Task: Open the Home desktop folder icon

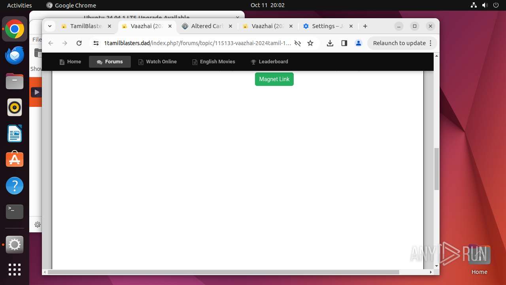Action: point(479,260)
